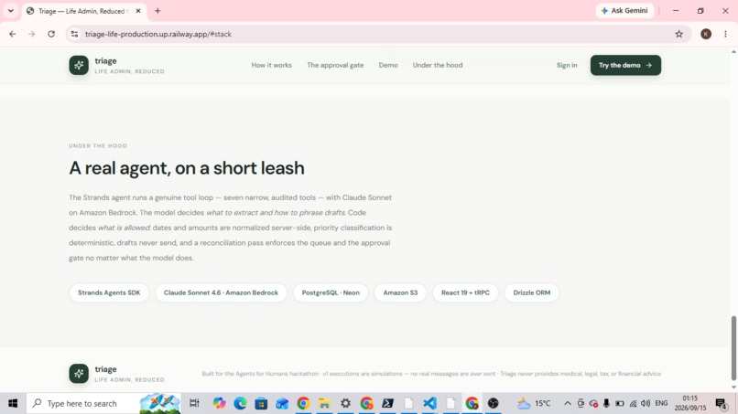Open site information icon in address bar
738x414 pixels.
(x=74, y=34)
